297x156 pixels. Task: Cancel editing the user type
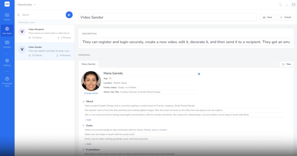285,17
